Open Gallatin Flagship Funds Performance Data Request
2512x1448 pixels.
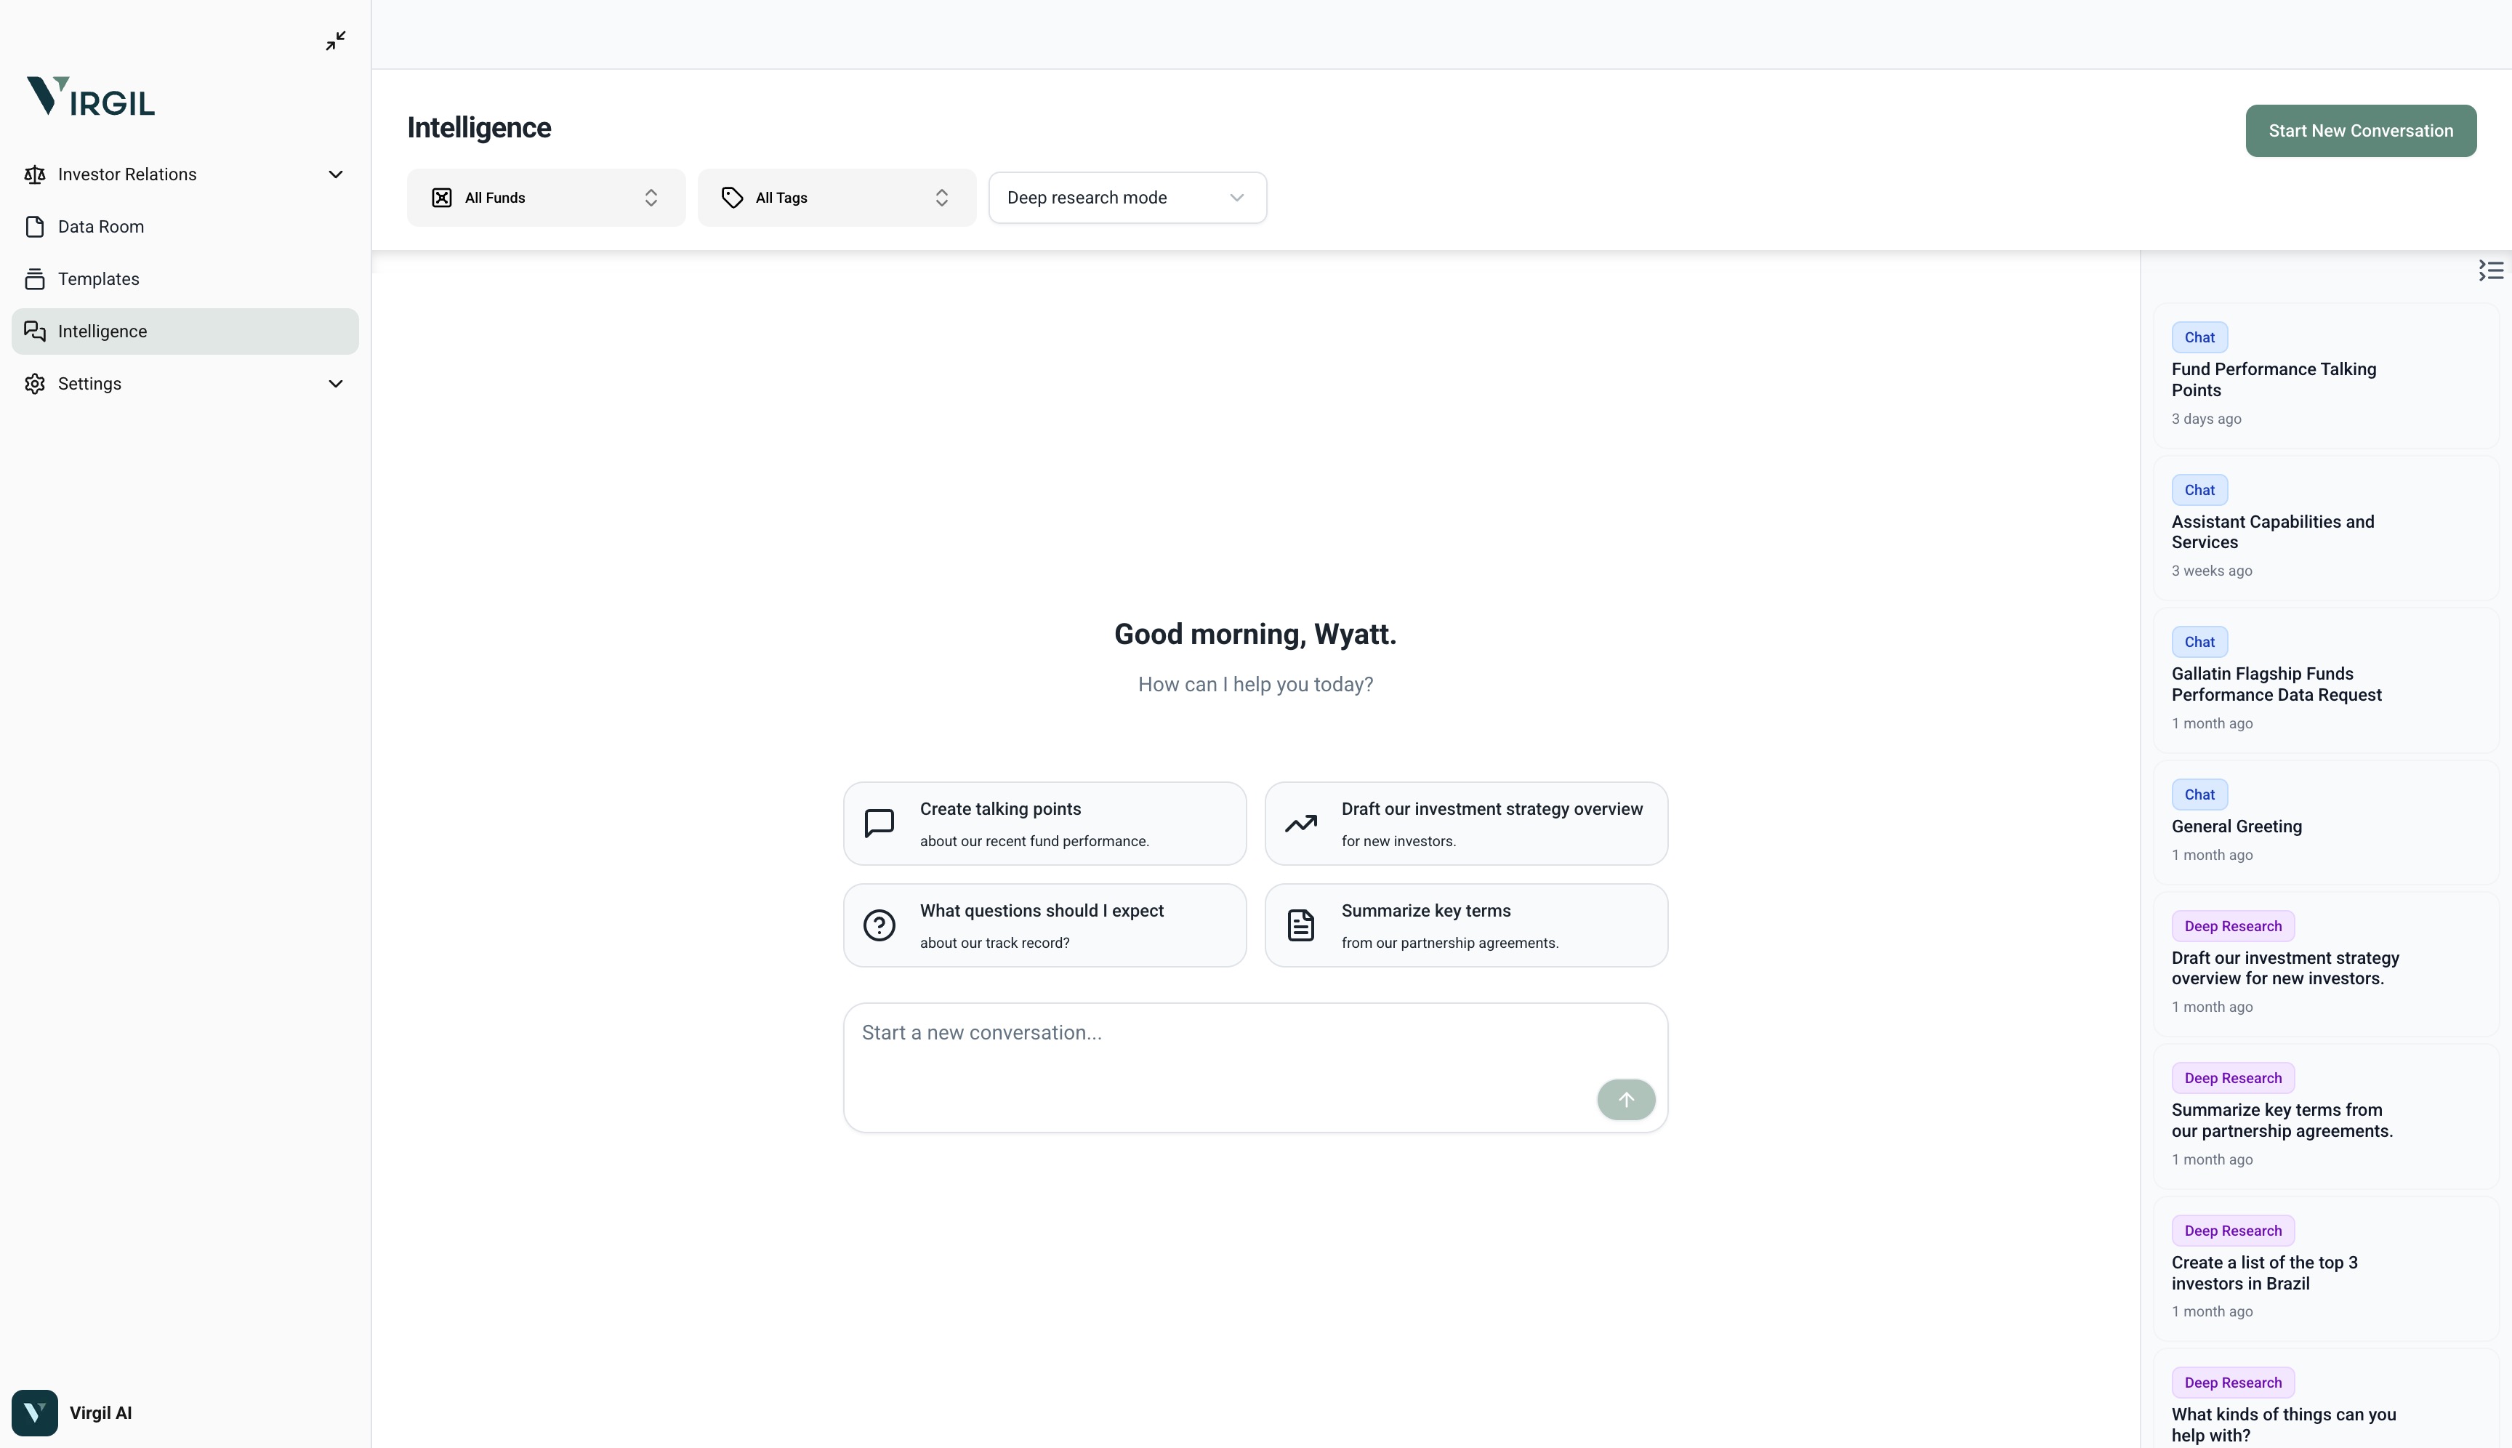pos(2275,684)
